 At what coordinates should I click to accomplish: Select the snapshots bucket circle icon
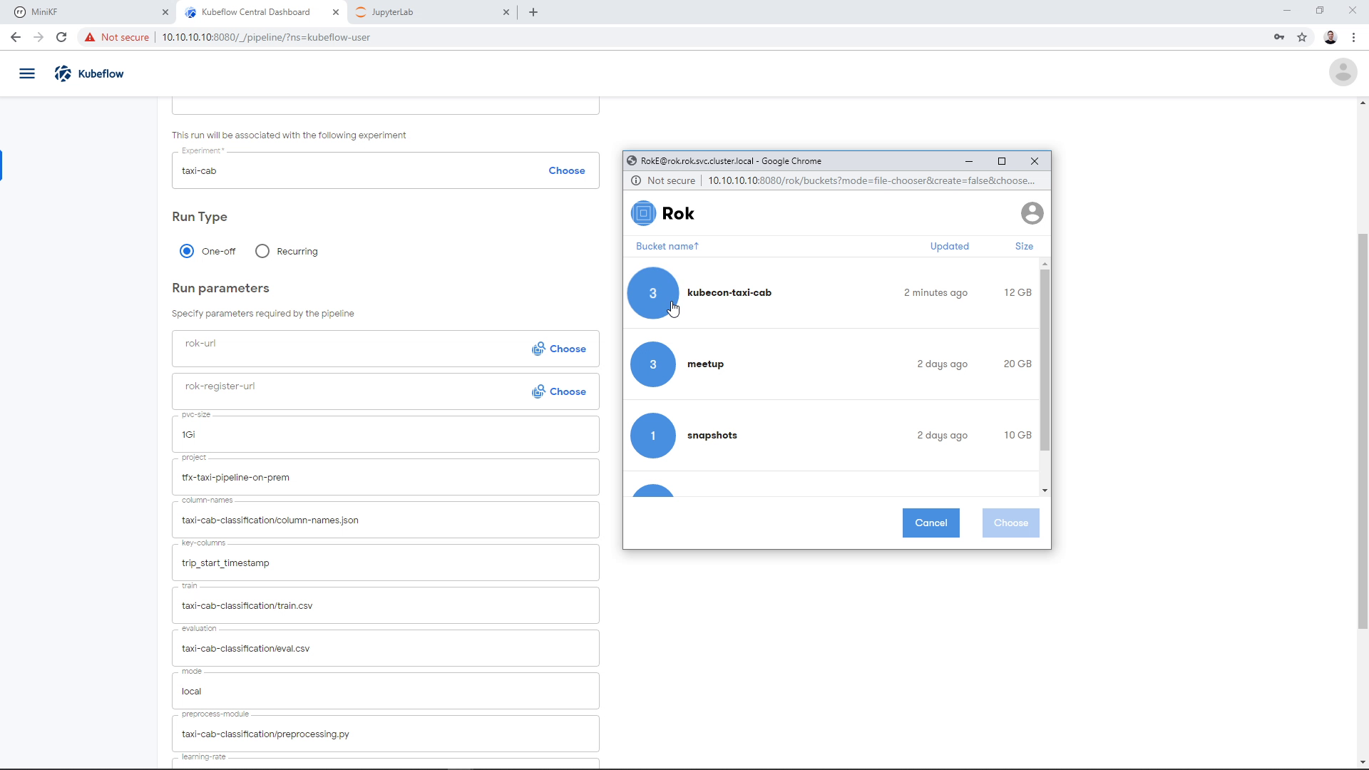point(652,436)
